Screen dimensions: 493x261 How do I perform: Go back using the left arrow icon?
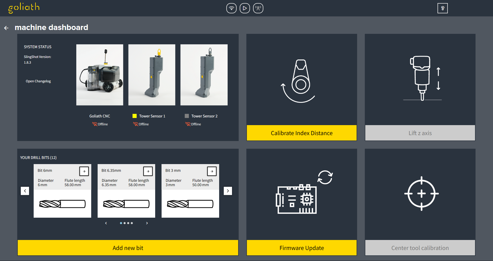point(6,28)
